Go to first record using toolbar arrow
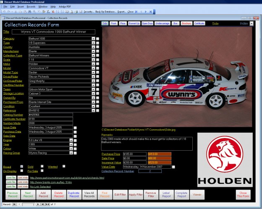This screenshot has height=209, width=262. (136, 11)
